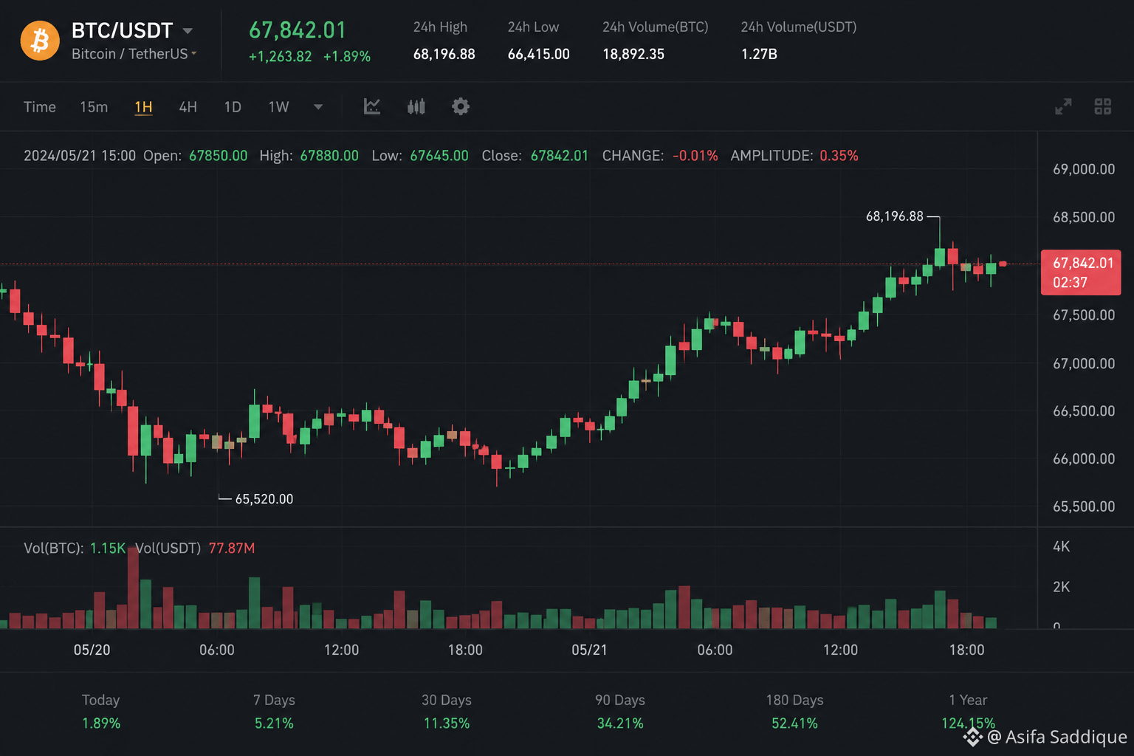
Task: Click the Vol(BTC) 1.15K readout
Action: 75,548
